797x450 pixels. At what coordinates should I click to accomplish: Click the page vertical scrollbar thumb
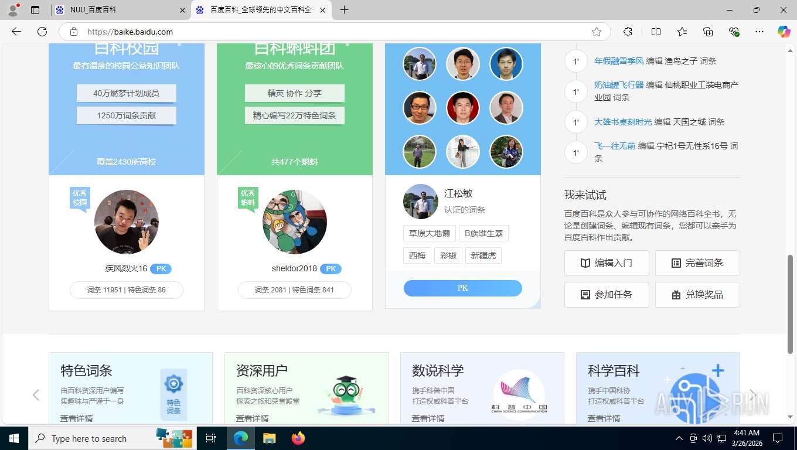point(791,304)
